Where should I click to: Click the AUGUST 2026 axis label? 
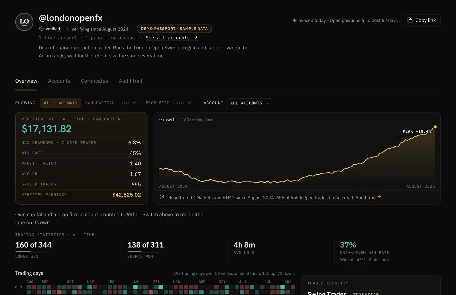421,187
